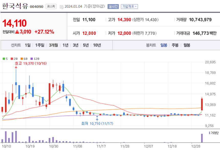
Task: Click the 고가 value 14,390
Action: (124, 20)
